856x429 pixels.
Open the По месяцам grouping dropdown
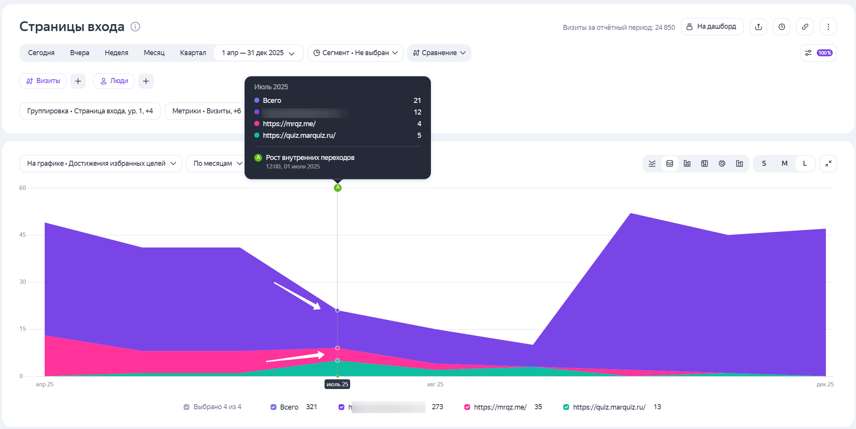pyautogui.click(x=217, y=163)
